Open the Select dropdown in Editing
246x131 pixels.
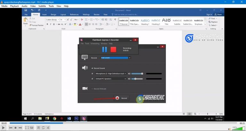pyautogui.click(x=213, y=25)
